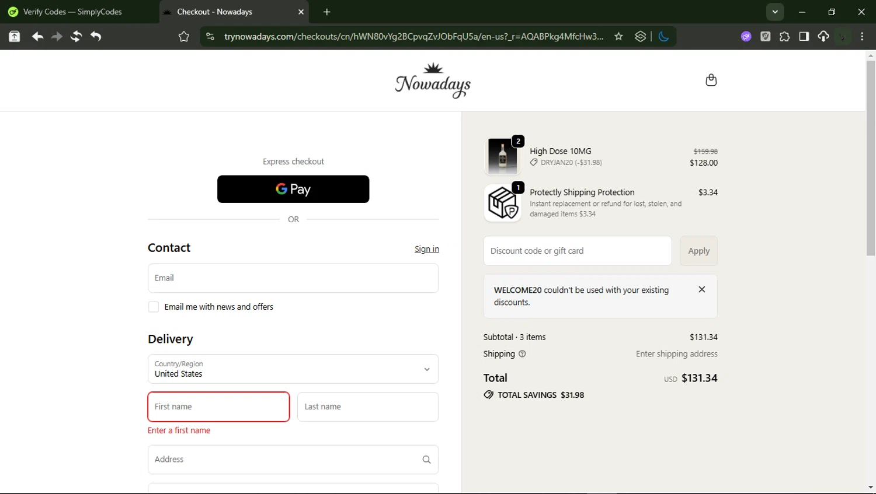Close the Checkout - Nowadays tab

coord(301,12)
